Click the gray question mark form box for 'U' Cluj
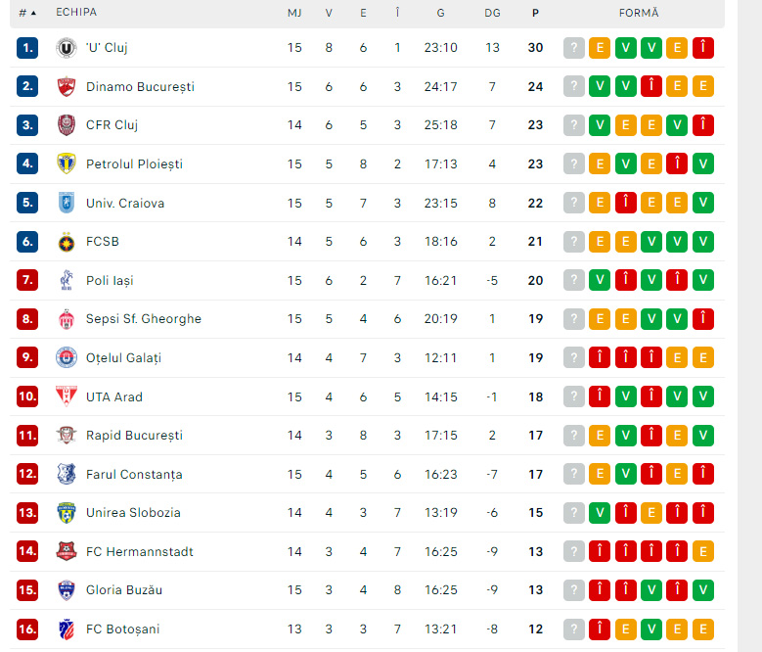The width and height of the screenshot is (762, 652). 574,47
